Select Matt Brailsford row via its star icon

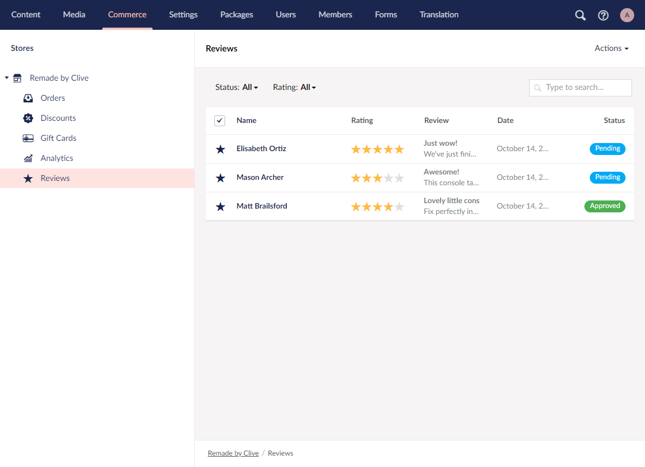(220, 206)
